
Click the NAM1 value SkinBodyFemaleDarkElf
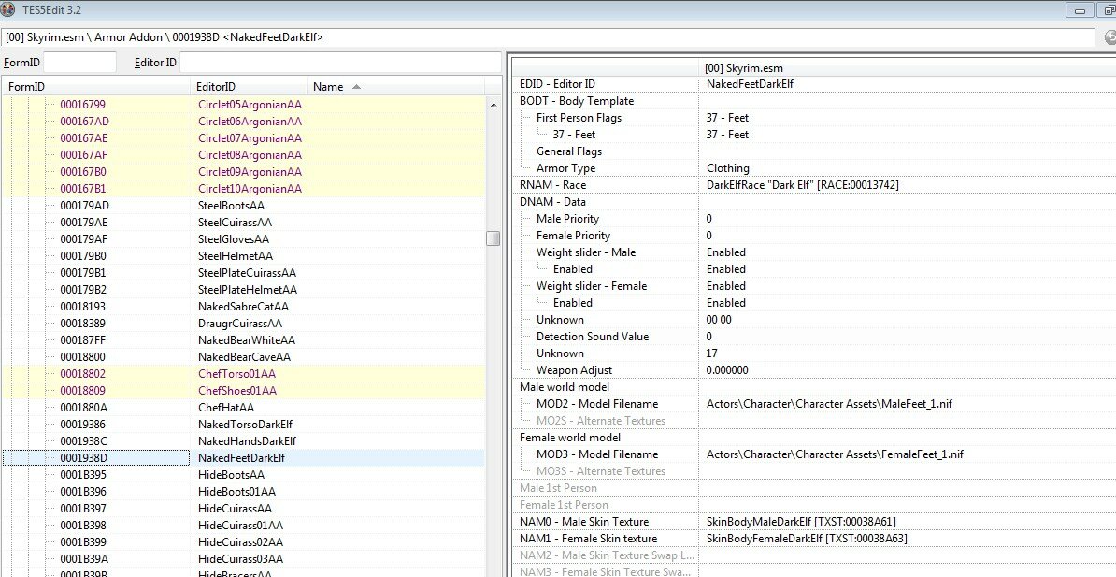tap(807, 539)
